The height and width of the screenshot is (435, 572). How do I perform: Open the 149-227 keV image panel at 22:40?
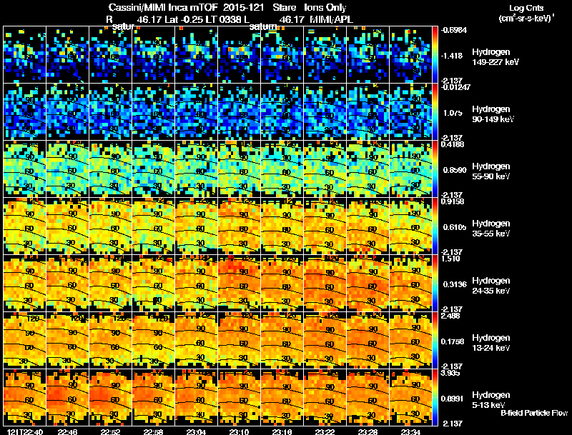(x=25, y=55)
